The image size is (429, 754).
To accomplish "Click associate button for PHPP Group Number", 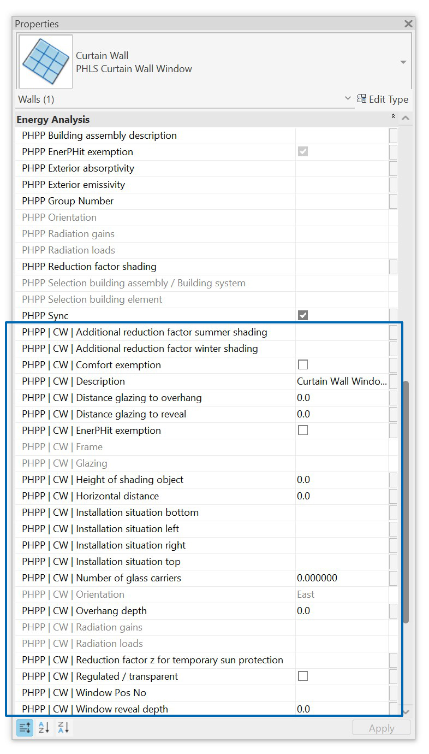I will [393, 201].
